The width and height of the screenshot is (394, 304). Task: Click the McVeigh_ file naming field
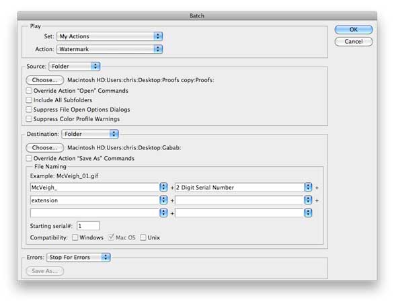pyautogui.click(x=95, y=188)
